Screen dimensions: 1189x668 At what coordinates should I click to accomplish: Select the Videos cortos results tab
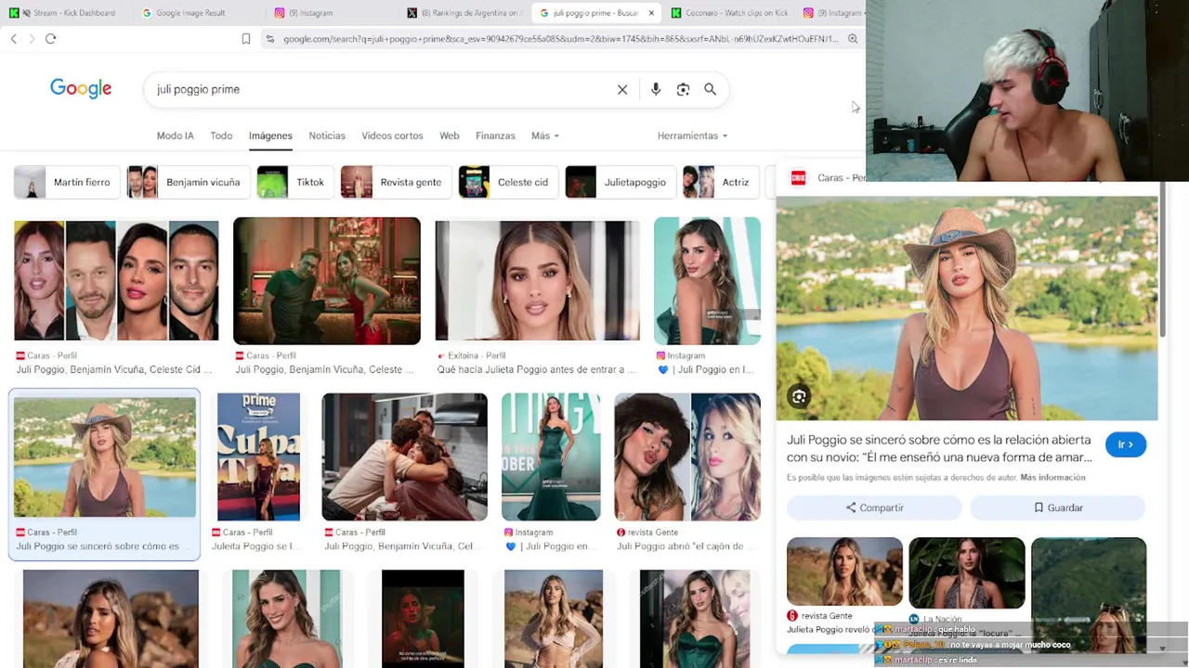click(x=392, y=135)
